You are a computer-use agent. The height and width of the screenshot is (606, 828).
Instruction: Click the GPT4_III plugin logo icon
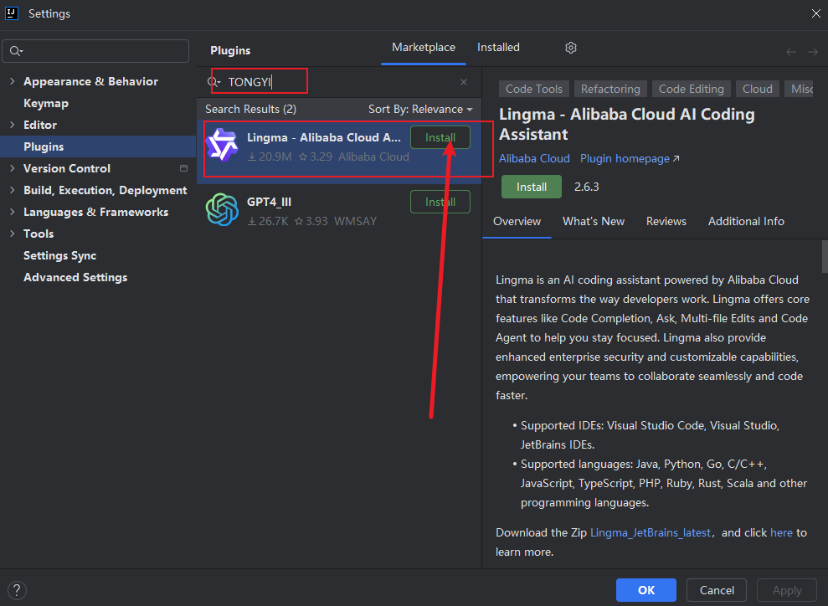pyautogui.click(x=222, y=209)
